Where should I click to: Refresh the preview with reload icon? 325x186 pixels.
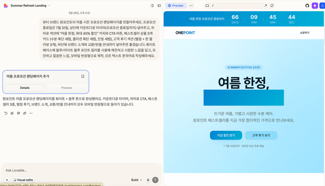tap(272, 6)
